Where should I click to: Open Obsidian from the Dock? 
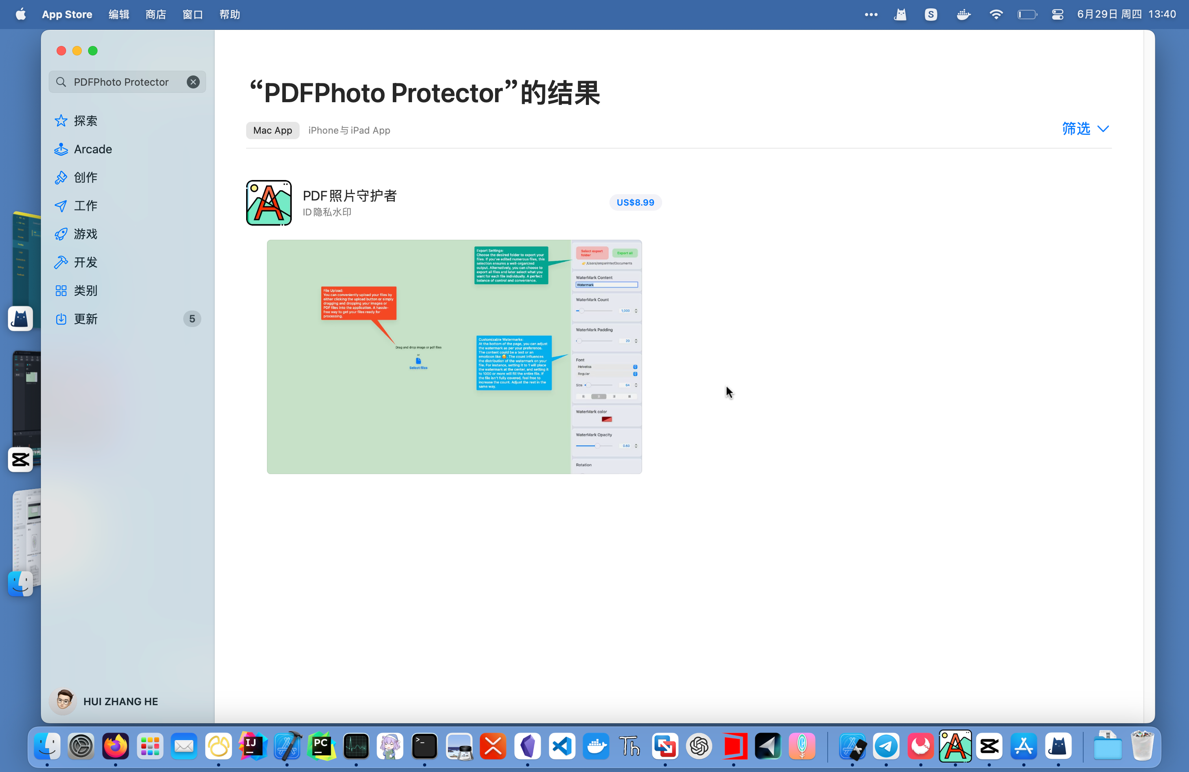pos(528,746)
